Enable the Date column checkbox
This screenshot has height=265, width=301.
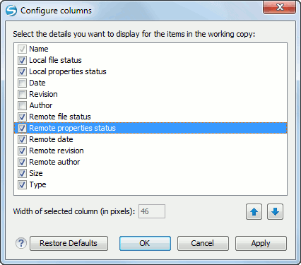(22, 83)
